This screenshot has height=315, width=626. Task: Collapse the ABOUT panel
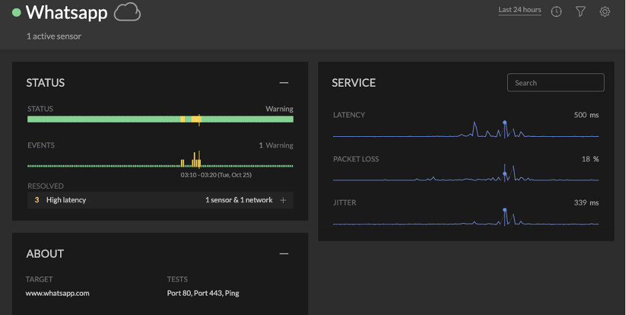pyautogui.click(x=284, y=254)
